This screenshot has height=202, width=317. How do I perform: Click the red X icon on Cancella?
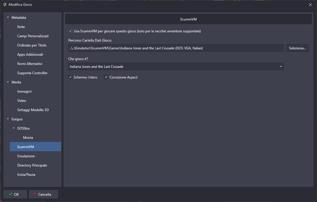[x=35, y=194]
